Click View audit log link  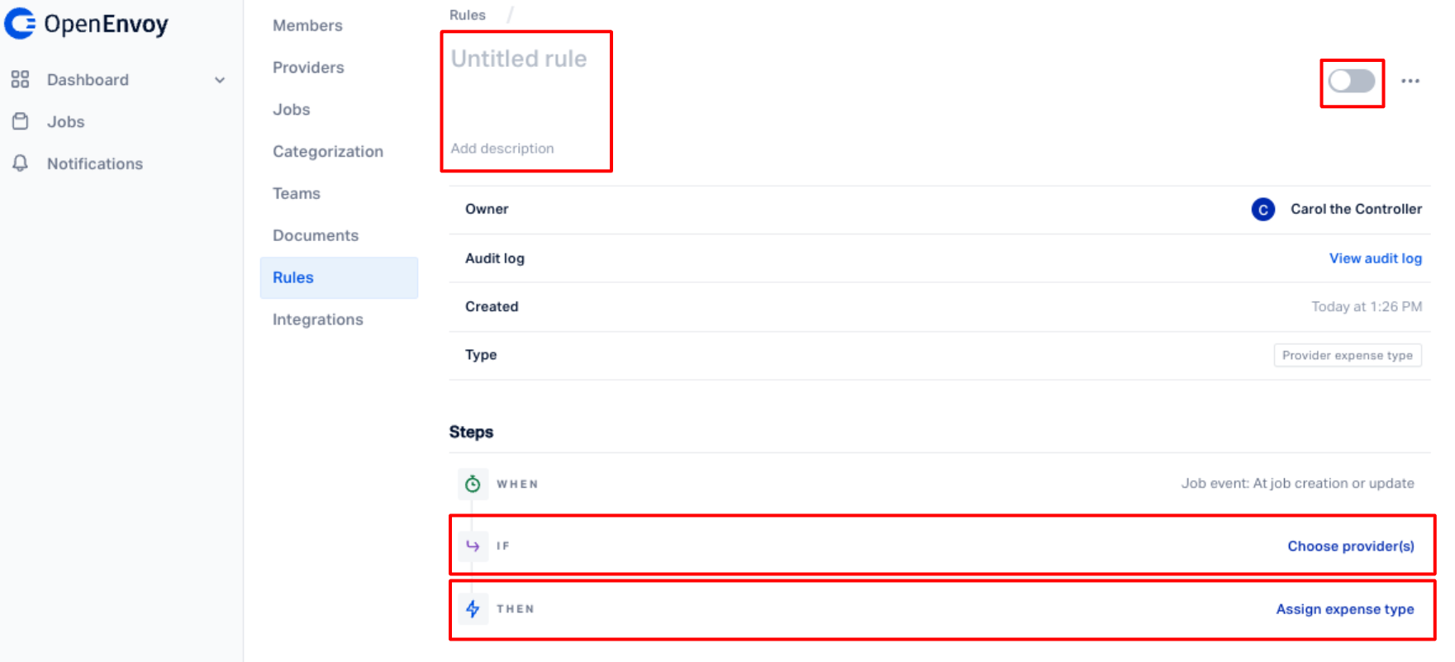click(x=1375, y=258)
